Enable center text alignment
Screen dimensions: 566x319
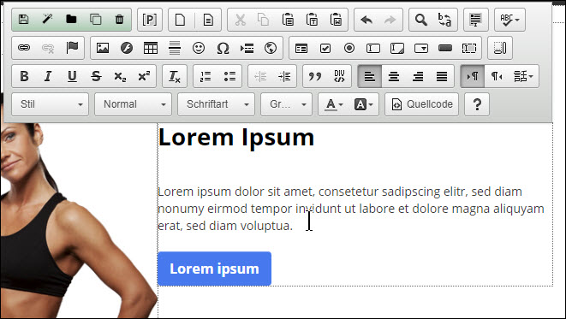393,76
